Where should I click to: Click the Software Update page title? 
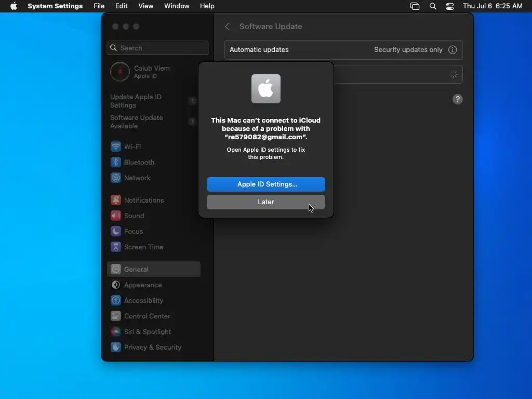tap(271, 26)
